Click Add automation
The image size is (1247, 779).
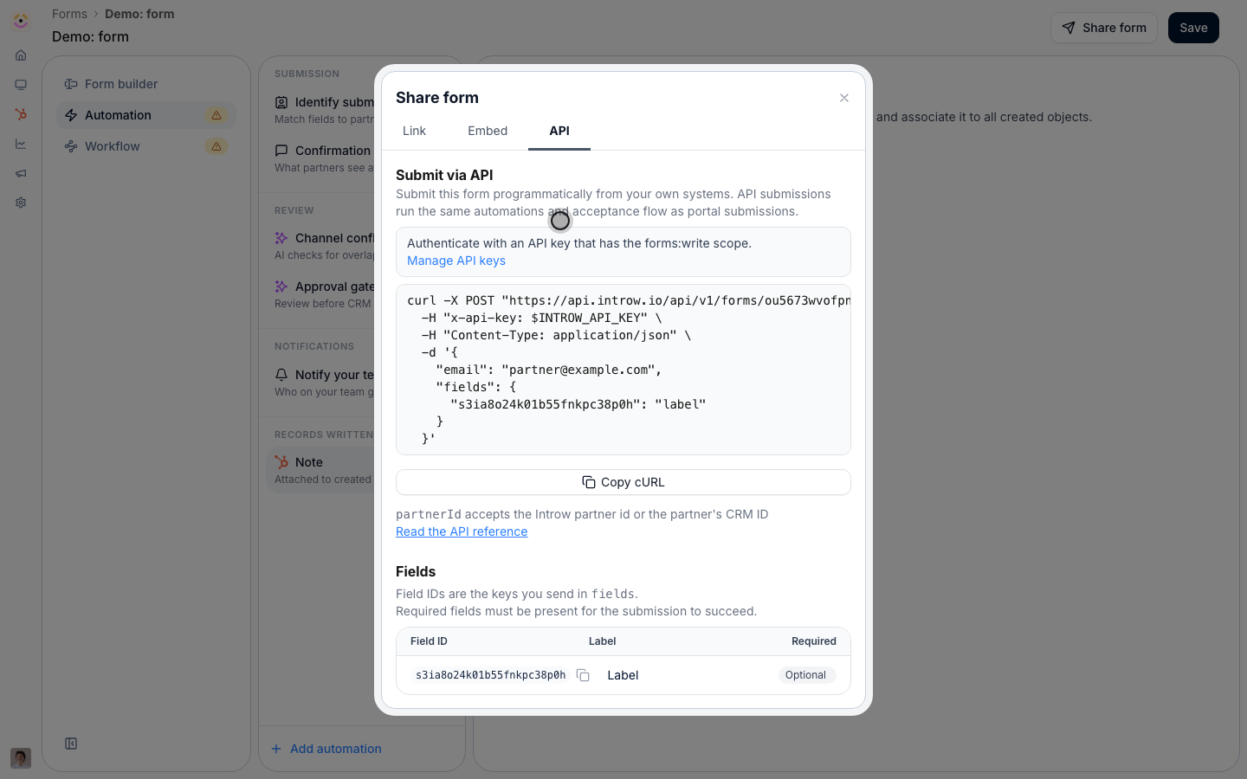point(326,749)
